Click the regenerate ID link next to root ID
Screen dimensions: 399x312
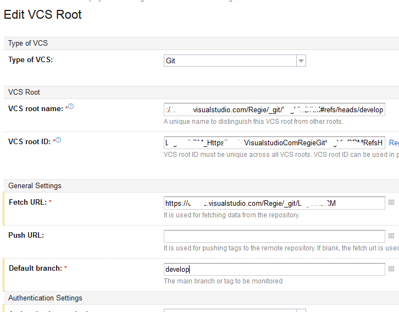394,143
